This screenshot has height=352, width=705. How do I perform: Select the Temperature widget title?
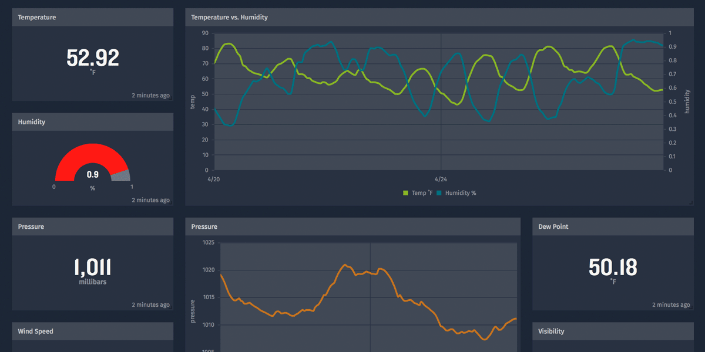point(37,18)
